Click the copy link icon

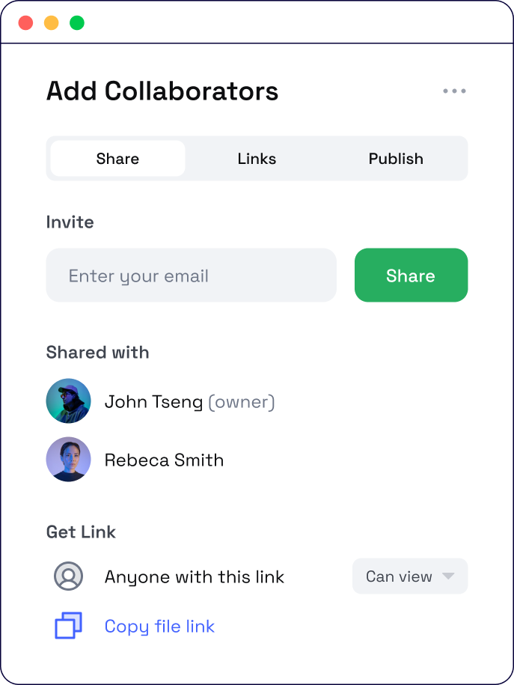coord(68,626)
